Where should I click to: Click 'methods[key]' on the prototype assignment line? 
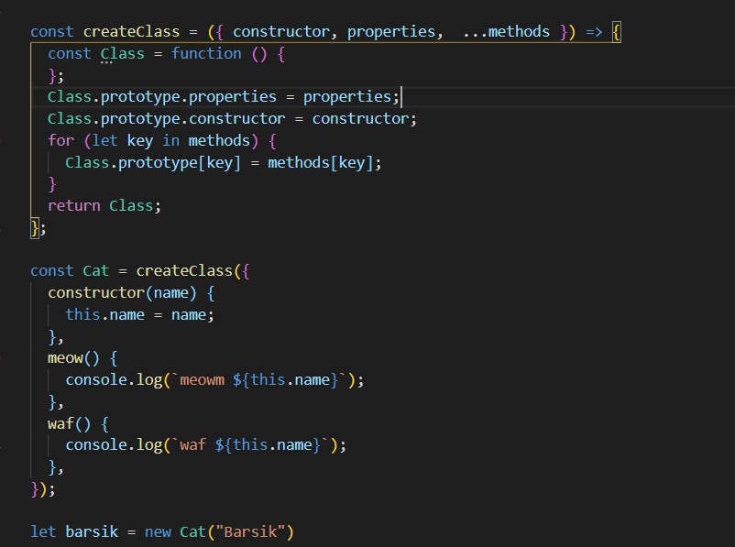321,163
